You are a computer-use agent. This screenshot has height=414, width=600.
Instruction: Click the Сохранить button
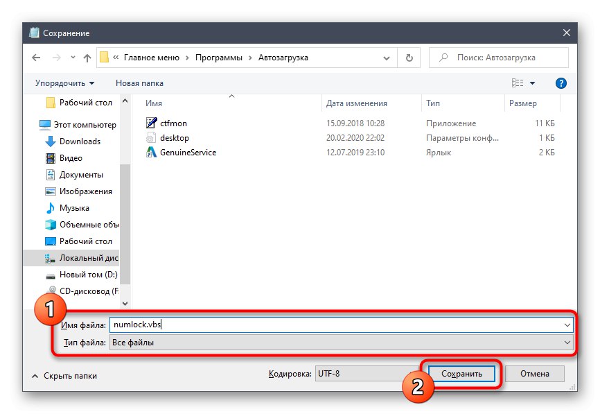461,373
